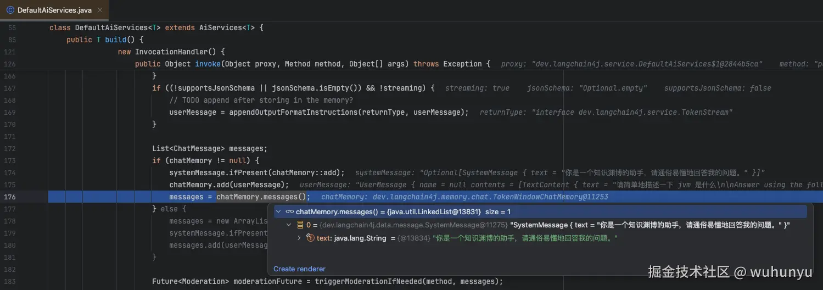Click the Create renderer link
823x290 pixels.
tap(299, 269)
